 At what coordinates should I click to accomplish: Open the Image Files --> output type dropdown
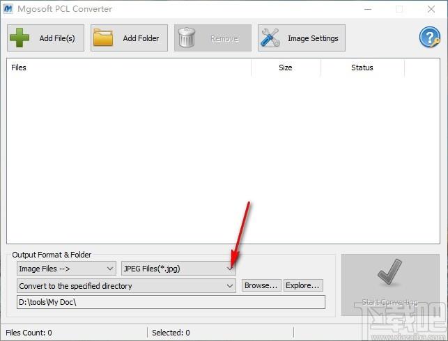click(66, 269)
